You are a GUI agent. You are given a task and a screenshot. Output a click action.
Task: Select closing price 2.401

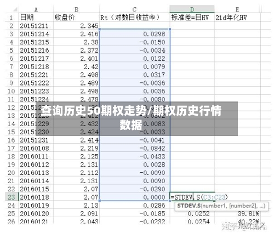tap(76, 59)
